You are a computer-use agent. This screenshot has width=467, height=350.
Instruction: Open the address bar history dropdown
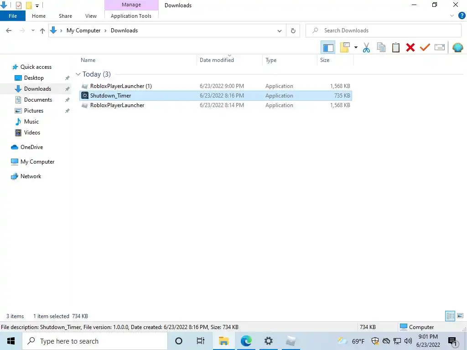click(280, 31)
